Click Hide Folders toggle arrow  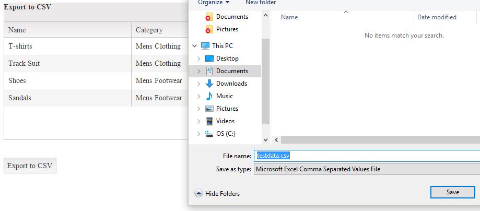click(x=198, y=193)
